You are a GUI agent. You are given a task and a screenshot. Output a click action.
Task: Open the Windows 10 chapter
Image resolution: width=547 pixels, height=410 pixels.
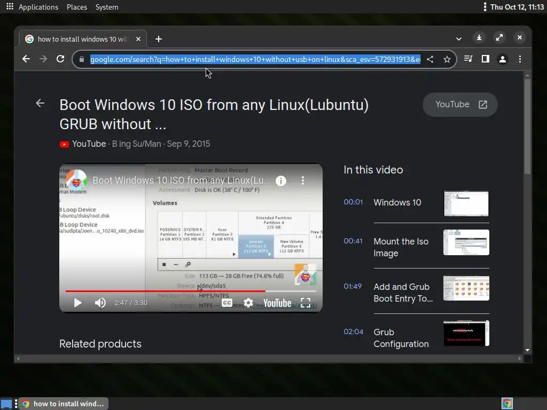click(x=397, y=202)
